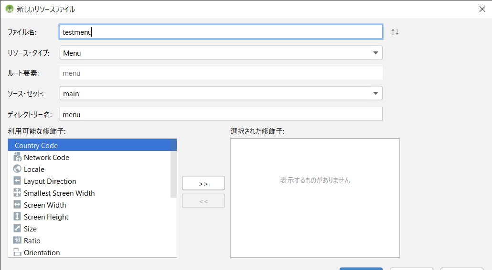492x270 pixels.
Task: Click the sort arrows icon beside file name
Action: click(x=395, y=32)
